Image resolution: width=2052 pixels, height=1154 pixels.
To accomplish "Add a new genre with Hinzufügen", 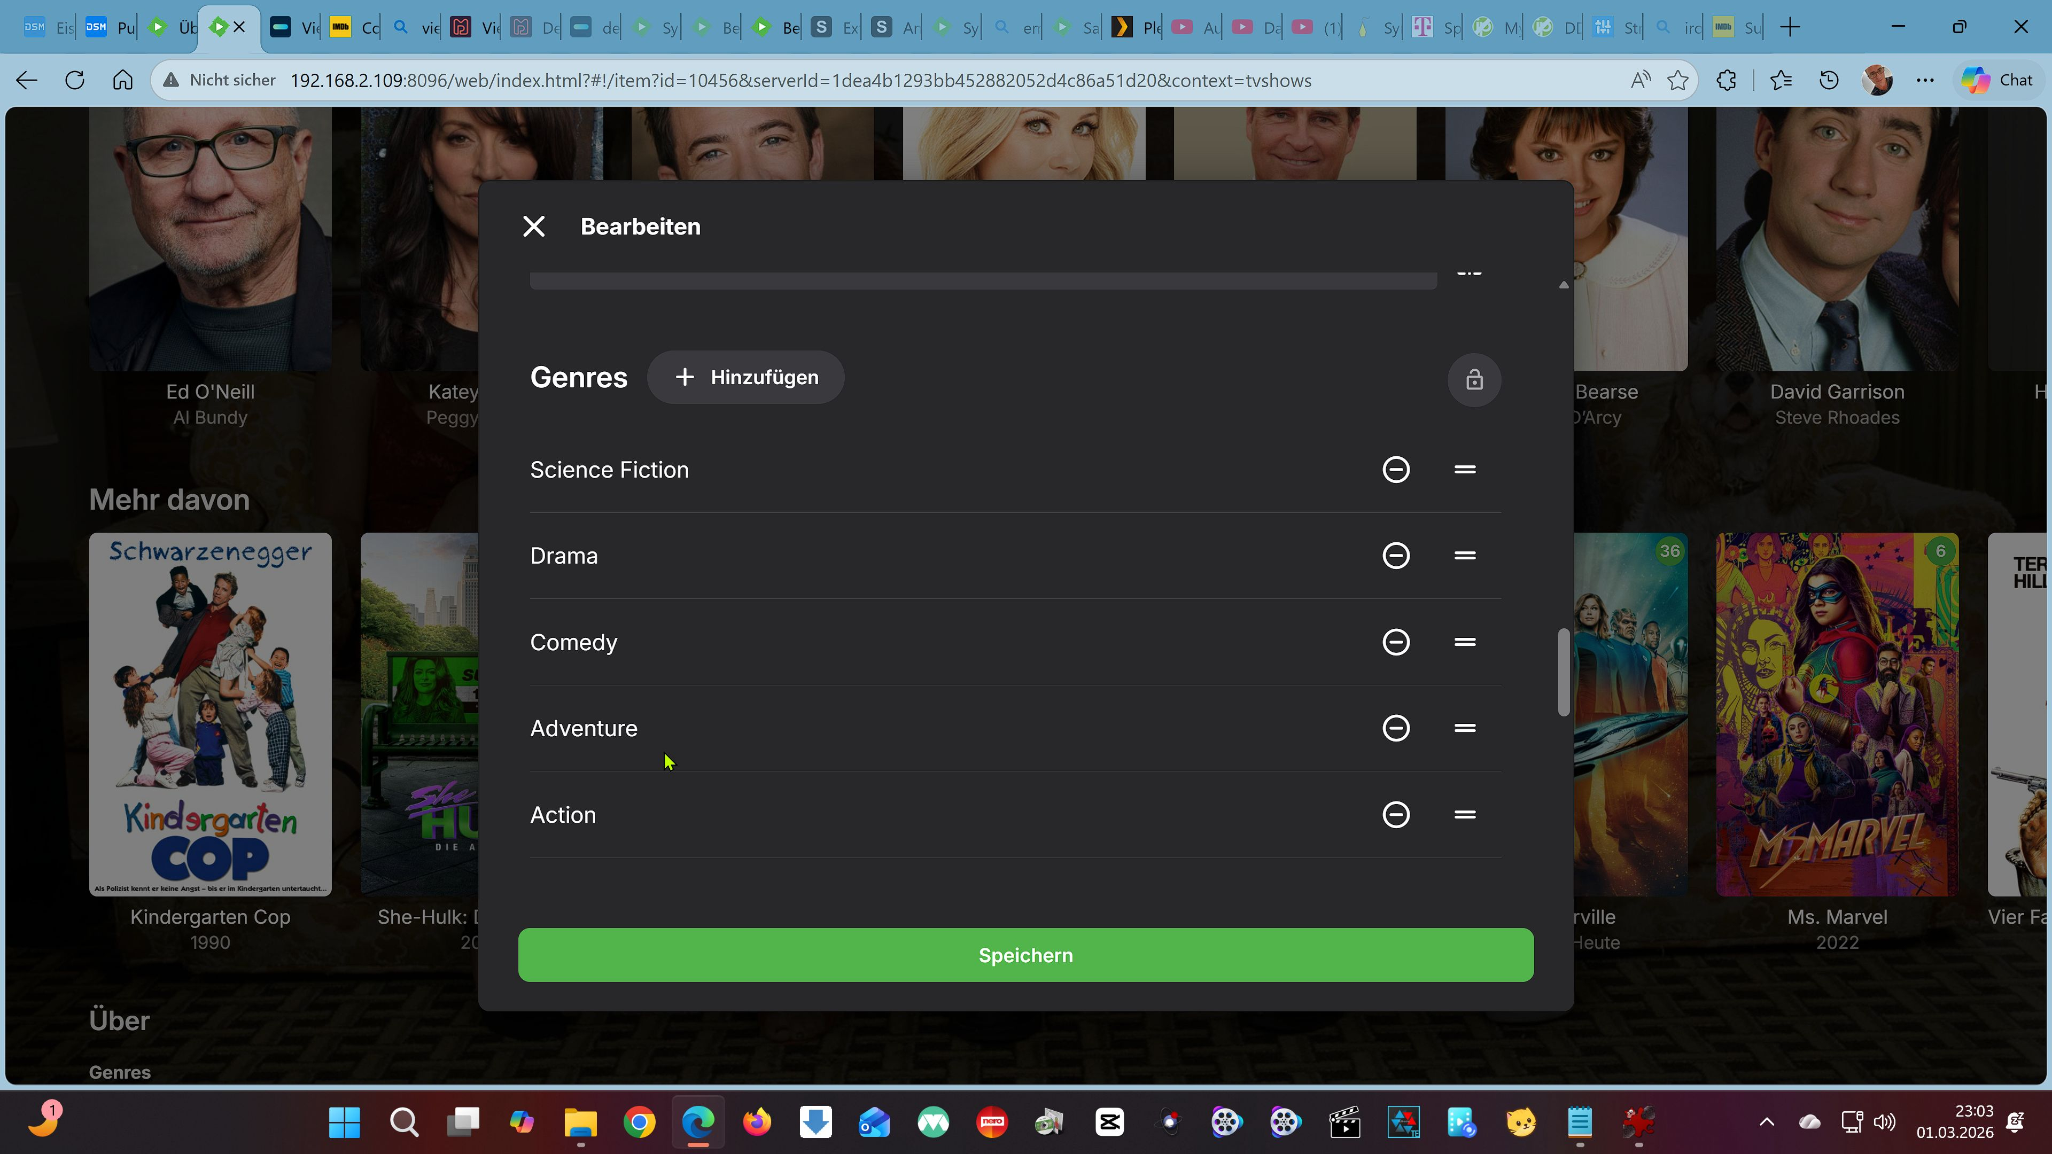I will click(745, 378).
